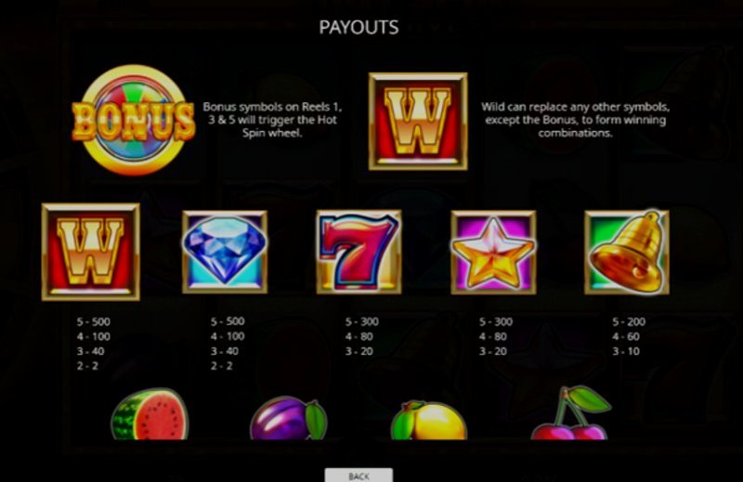The image size is (743, 482).
Task: Click the cherries symbol
Action: tap(569, 413)
